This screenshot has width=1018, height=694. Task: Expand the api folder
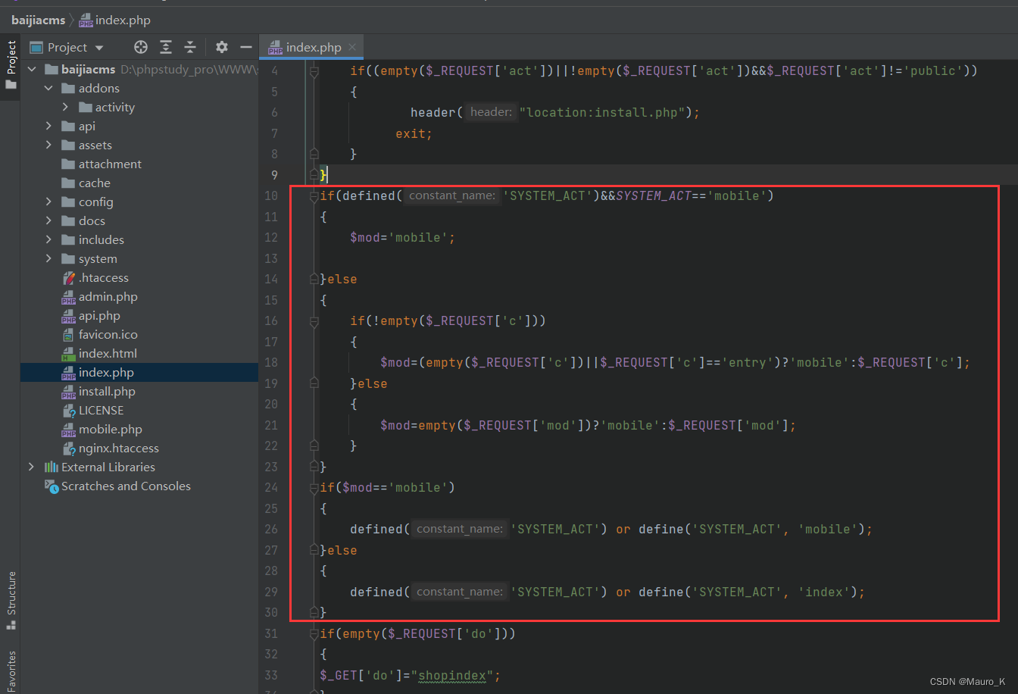(x=48, y=127)
